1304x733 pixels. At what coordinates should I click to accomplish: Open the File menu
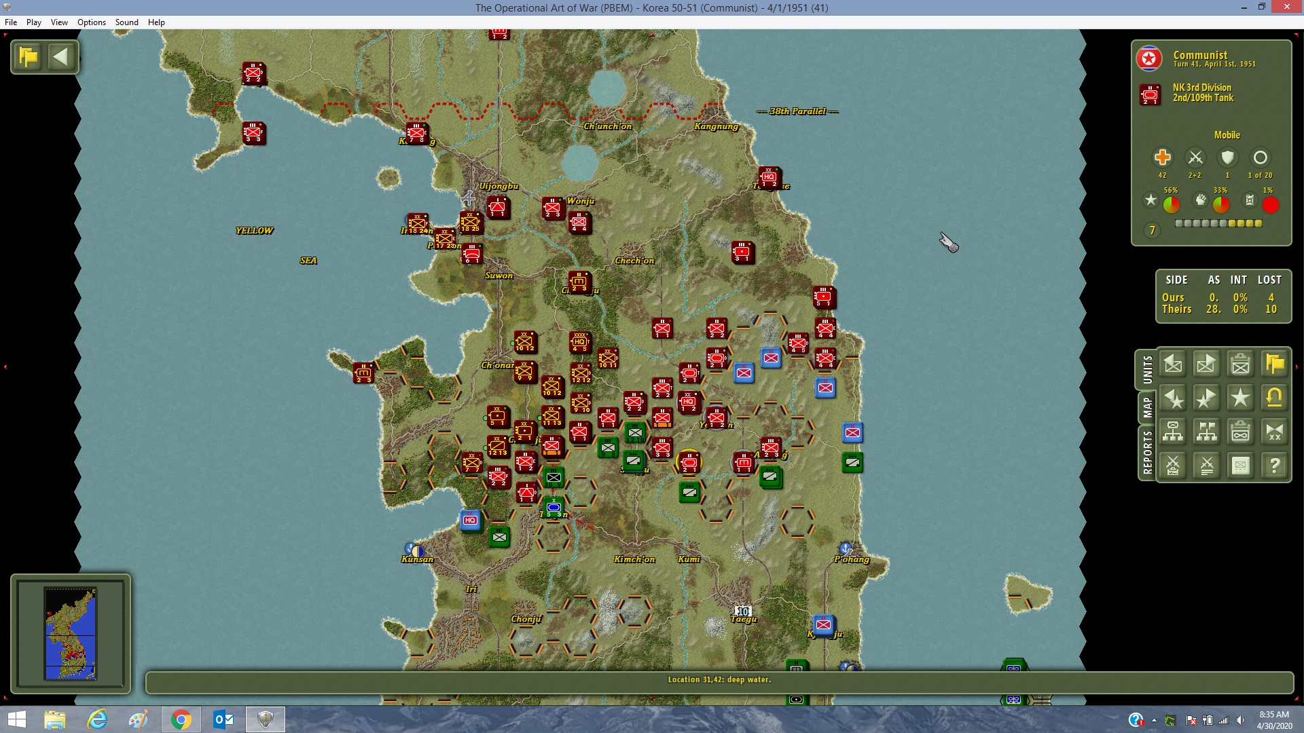click(11, 22)
